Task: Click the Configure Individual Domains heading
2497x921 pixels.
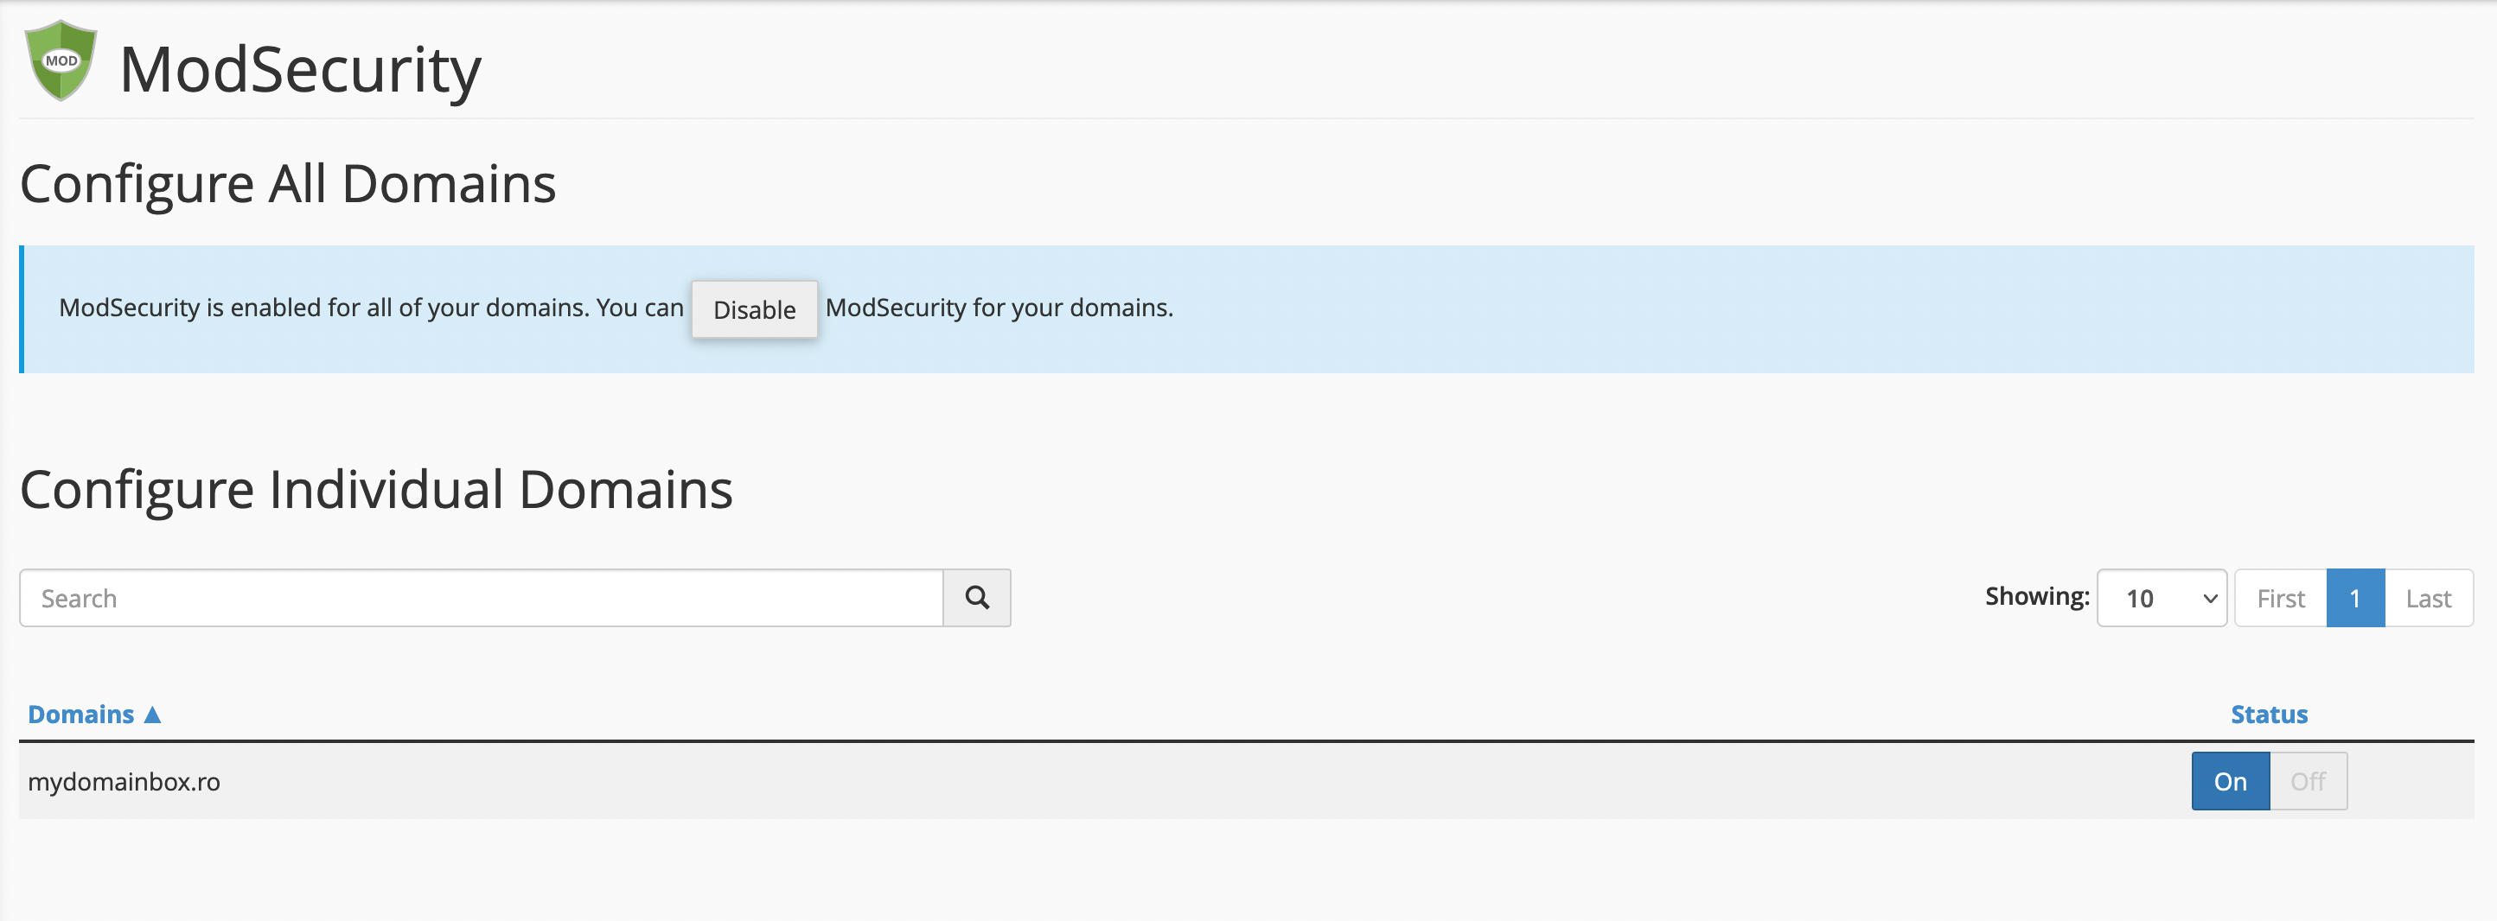Action: tap(376, 490)
